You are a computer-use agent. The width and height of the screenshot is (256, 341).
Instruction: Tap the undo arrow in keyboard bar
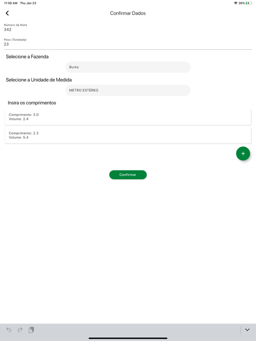(x=9, y=330)
